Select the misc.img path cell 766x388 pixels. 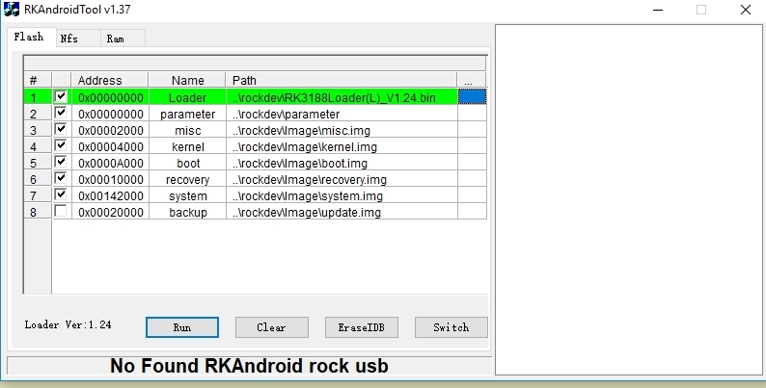[342, 130]
